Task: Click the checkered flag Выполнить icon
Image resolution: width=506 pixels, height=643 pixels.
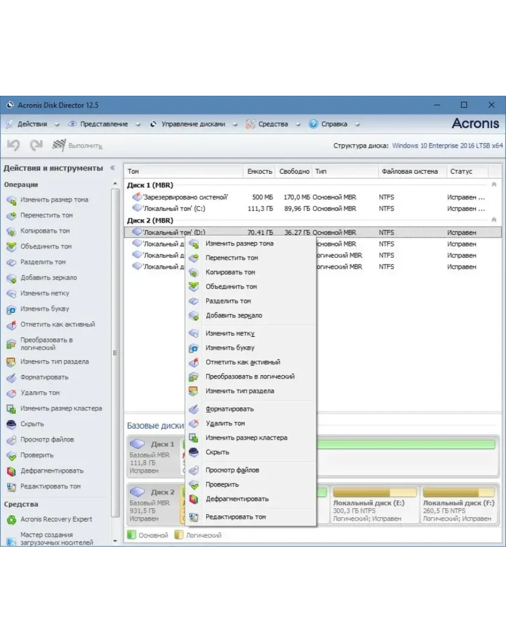Action: click(59, 145)
